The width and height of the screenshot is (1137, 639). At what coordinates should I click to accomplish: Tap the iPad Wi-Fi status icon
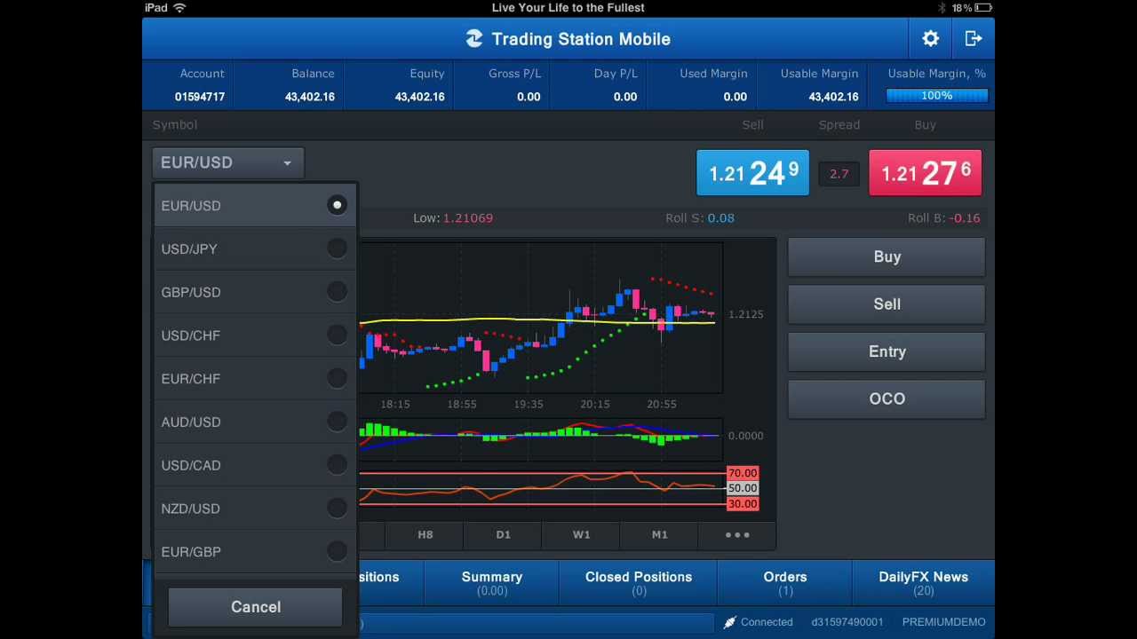pyautogui.click(x=180, y=8)
